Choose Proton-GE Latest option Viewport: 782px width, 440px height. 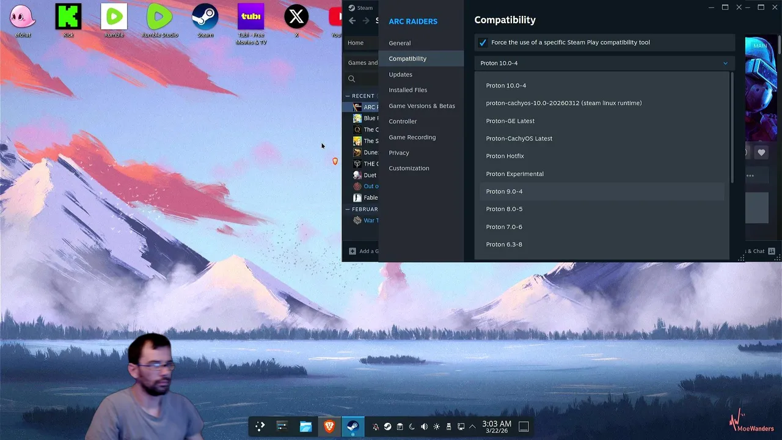(602, 121)
